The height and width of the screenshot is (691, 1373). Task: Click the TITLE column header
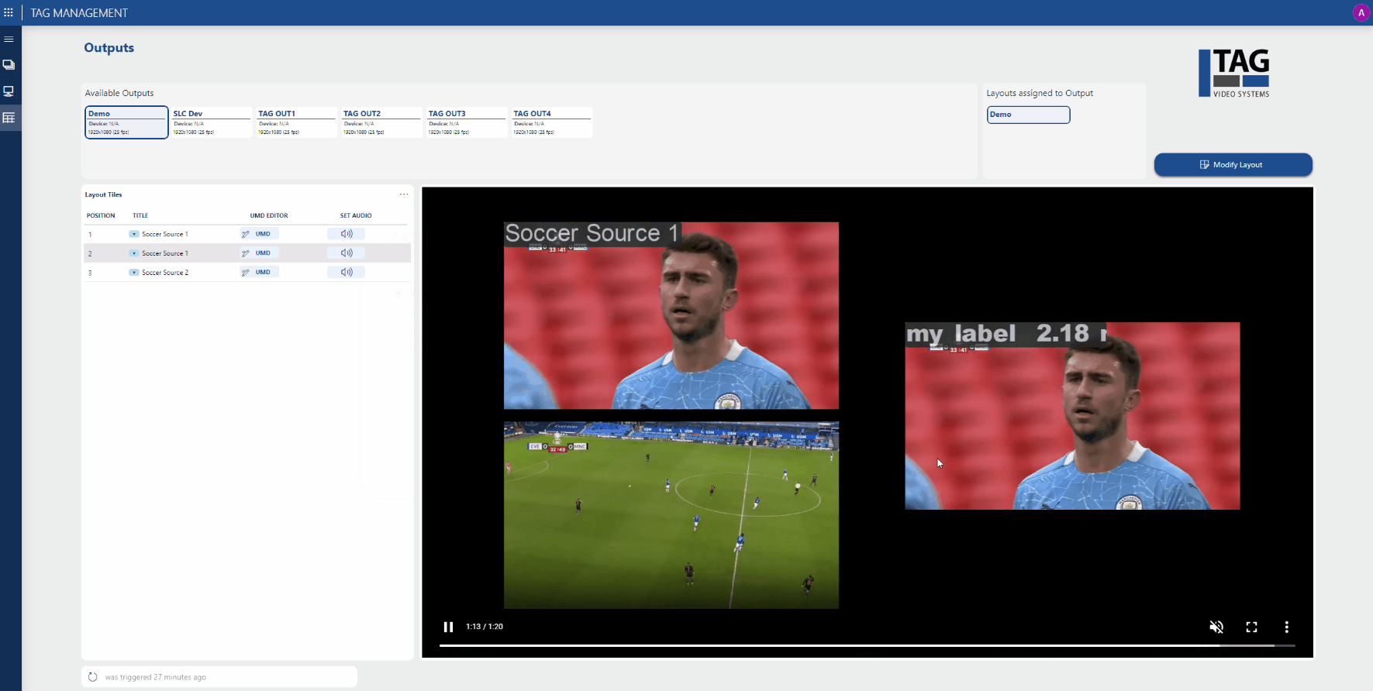point(140,216)
